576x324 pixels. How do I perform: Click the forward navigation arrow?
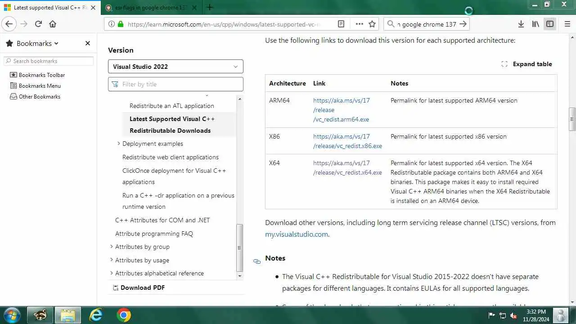tap(24, 24)
